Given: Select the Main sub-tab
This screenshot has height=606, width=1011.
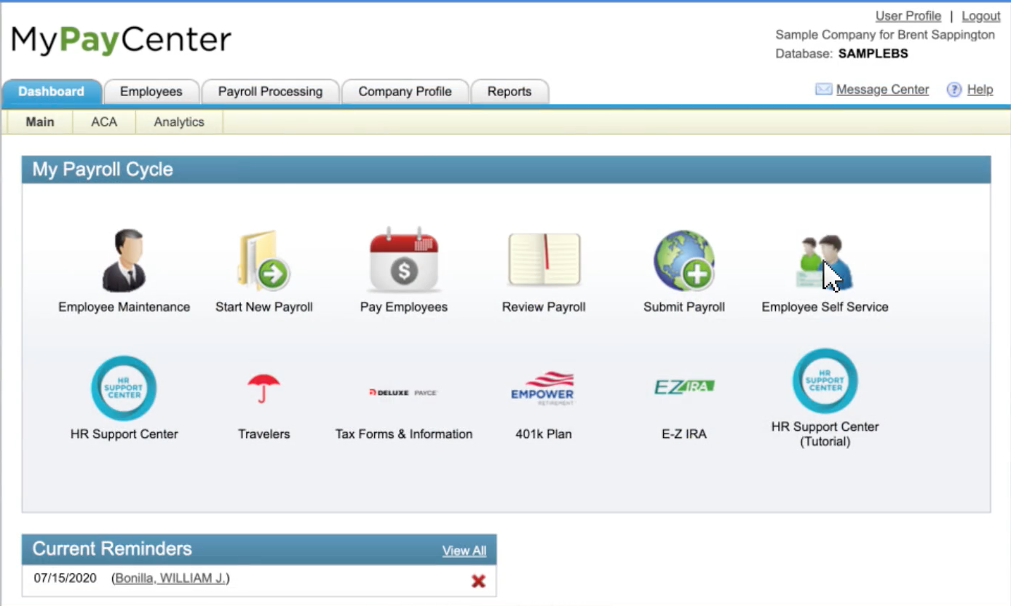Looking at the screenshot, I should click(40, 122).
